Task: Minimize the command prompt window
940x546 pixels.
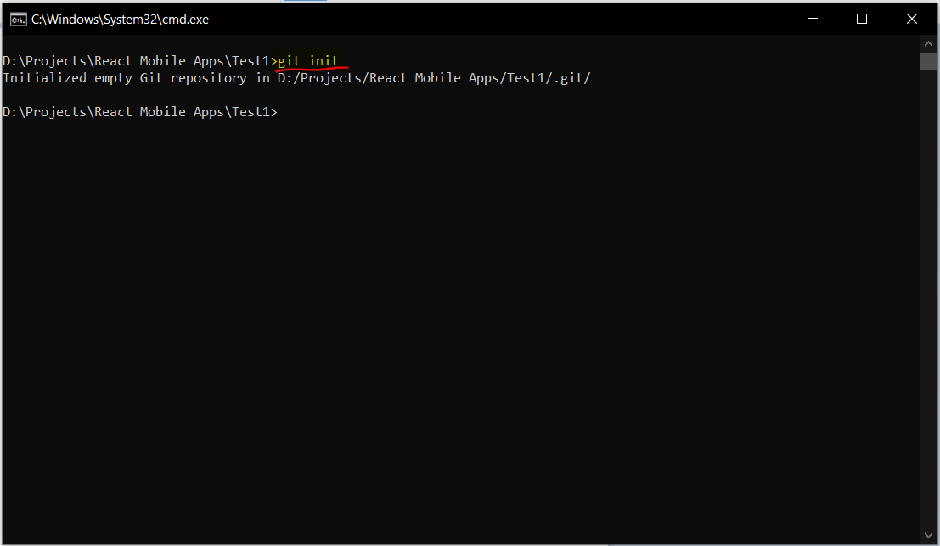Action: (812, 18)
